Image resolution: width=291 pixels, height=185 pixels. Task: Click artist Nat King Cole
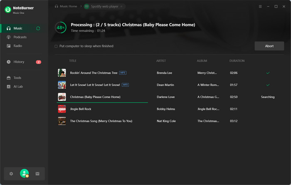166,121
